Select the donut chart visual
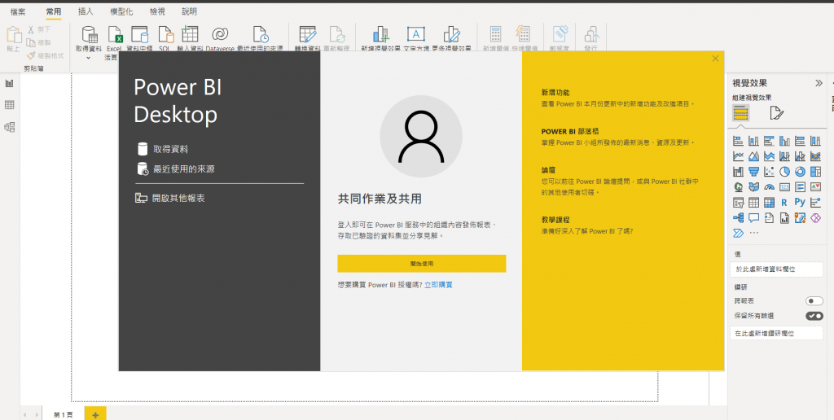Screen dimensions: 834x420 pyautogui.click(x=800, y=172)
